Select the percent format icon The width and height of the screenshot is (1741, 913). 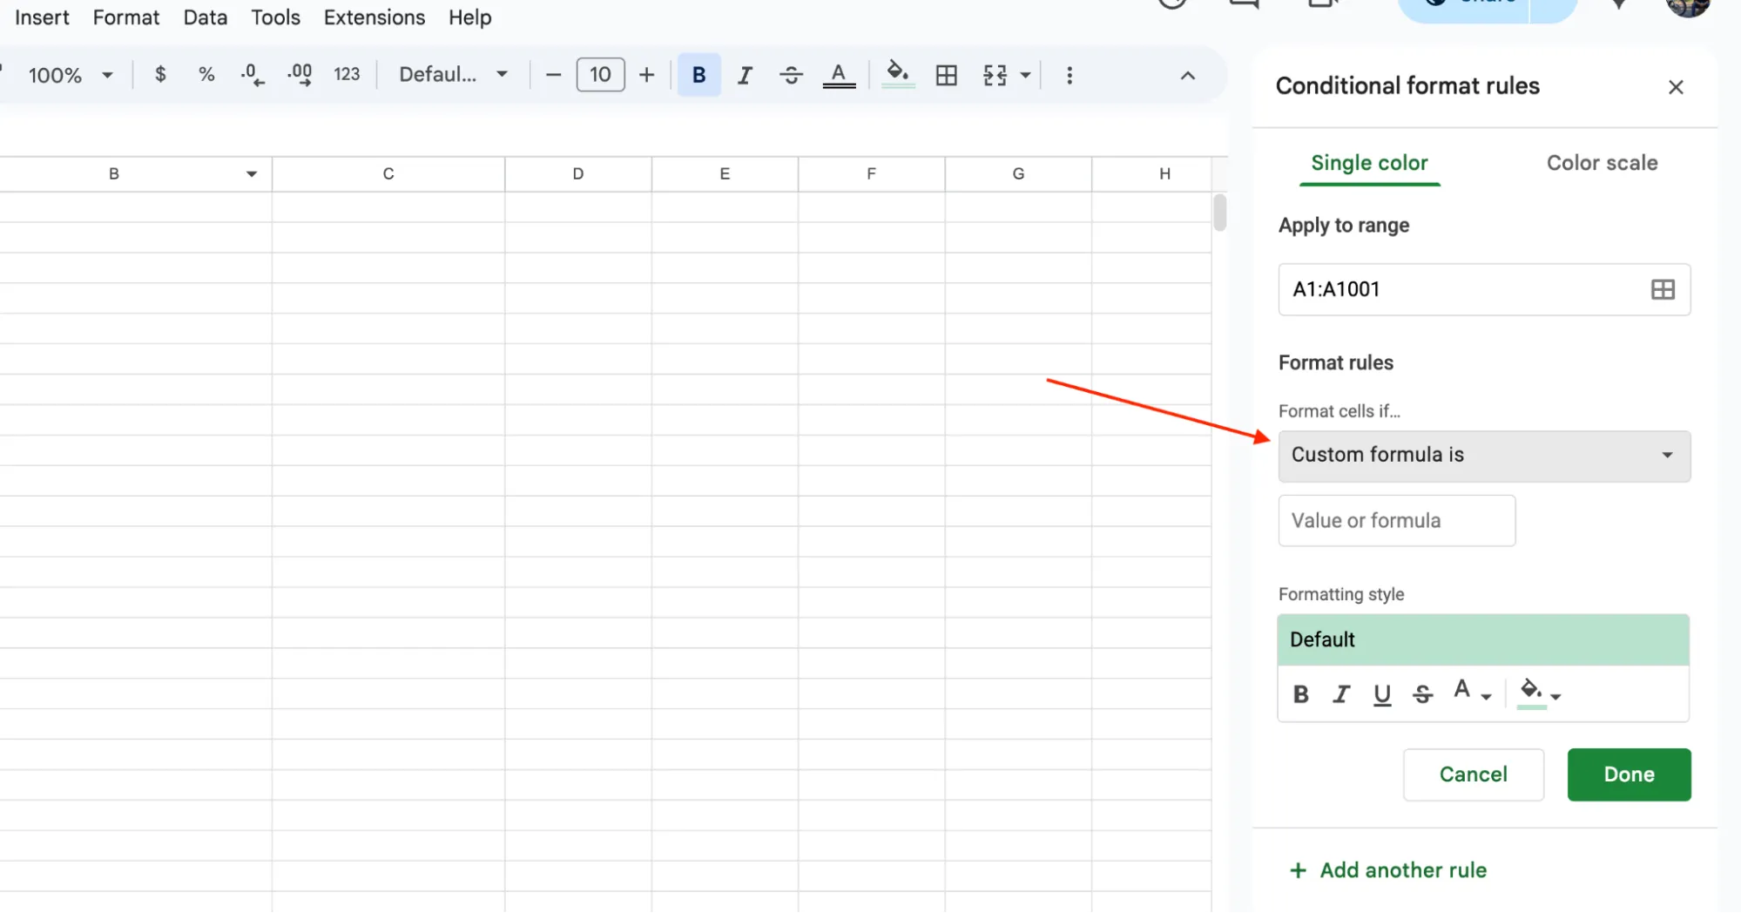coord(206,75)
